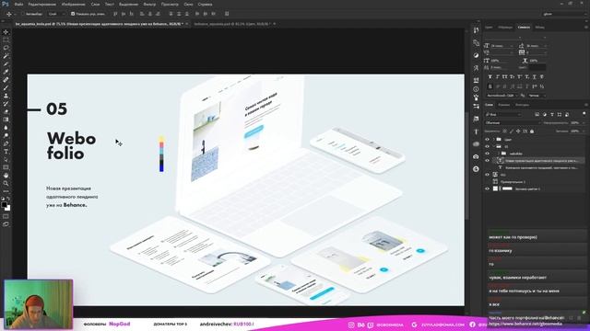Click the lock all icon in Layers
Viewport: 590px width, 331px height.
tap(532, 131)
